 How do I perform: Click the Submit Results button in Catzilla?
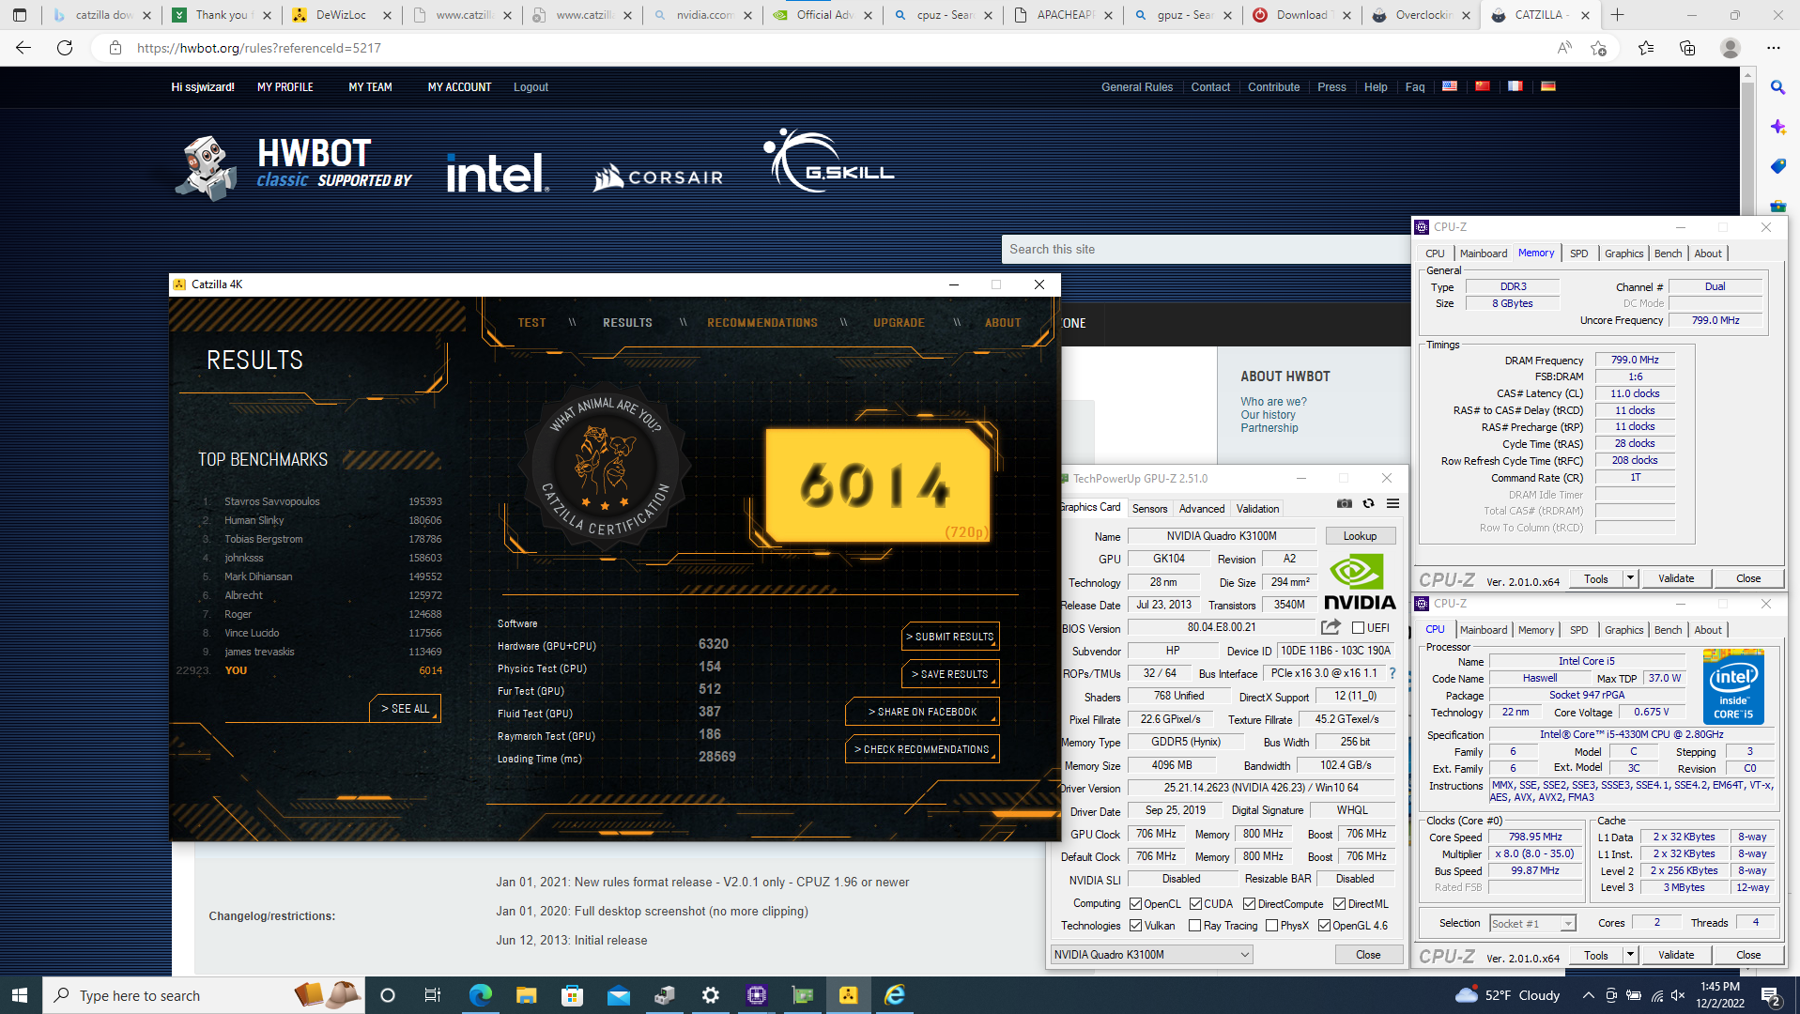(950, 637)
